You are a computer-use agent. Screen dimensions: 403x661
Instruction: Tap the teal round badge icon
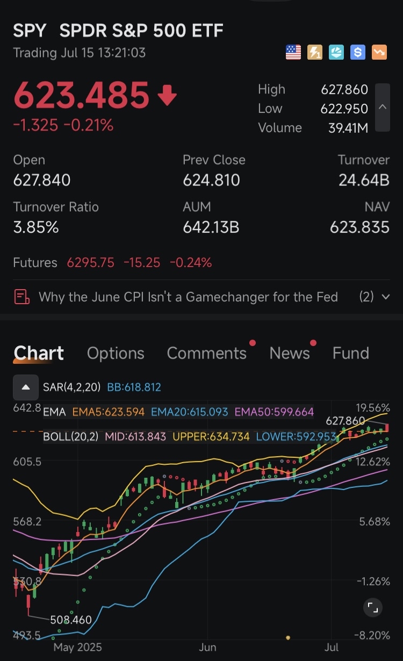pos(336,52)
